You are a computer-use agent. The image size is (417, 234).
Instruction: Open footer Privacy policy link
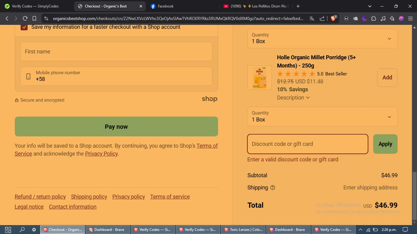point(128,197)
